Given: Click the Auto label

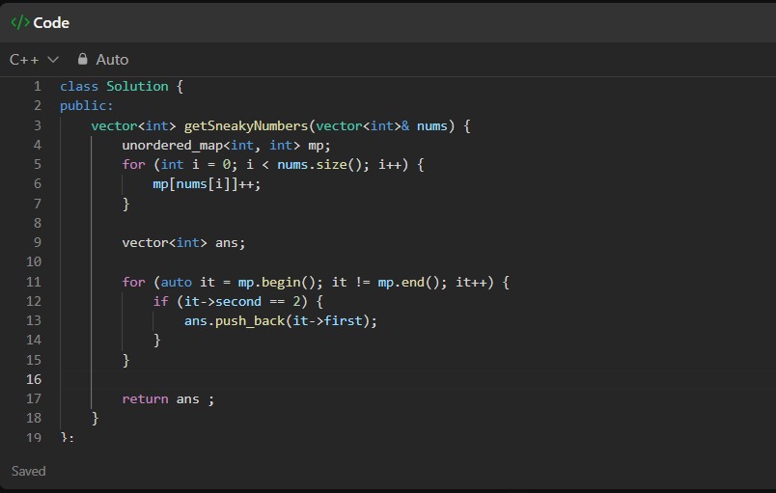Looking at the screenshot, I should [x=112, y=60].
